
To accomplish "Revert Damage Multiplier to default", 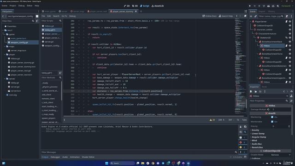I will pyautogui.click(x=268, y=109).
